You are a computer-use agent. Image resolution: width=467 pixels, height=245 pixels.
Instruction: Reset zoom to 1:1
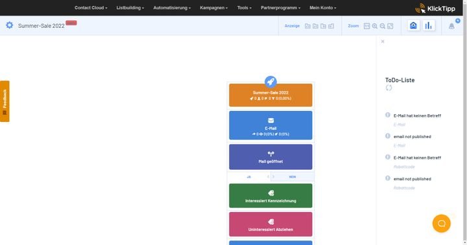coord(366,26)
